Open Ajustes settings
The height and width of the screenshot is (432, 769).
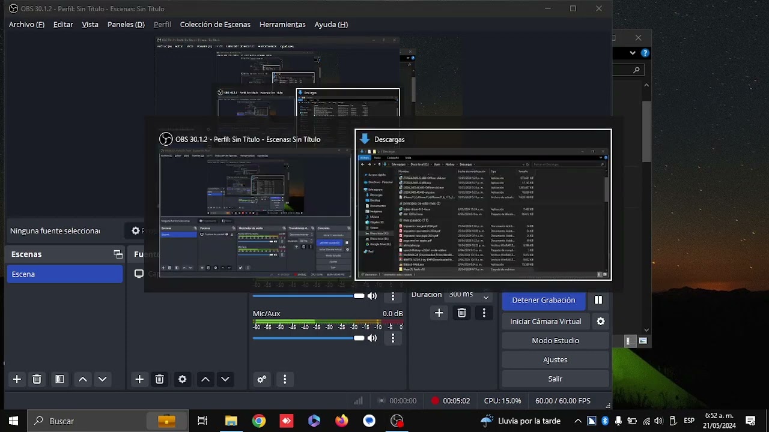[x=555, y=359]
